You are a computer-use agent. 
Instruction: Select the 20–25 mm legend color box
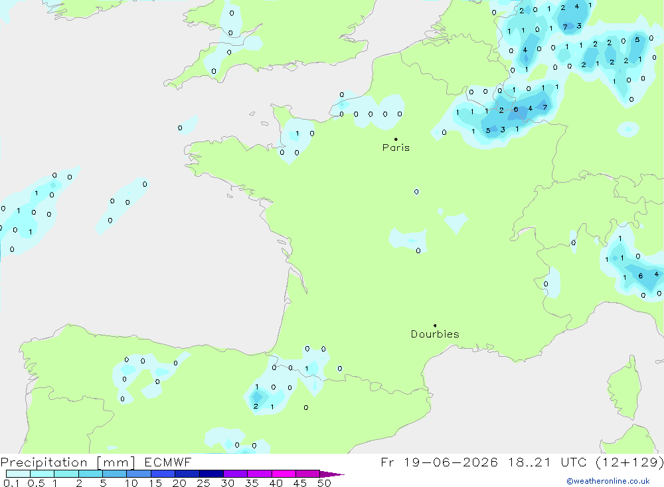pos(187,474)
